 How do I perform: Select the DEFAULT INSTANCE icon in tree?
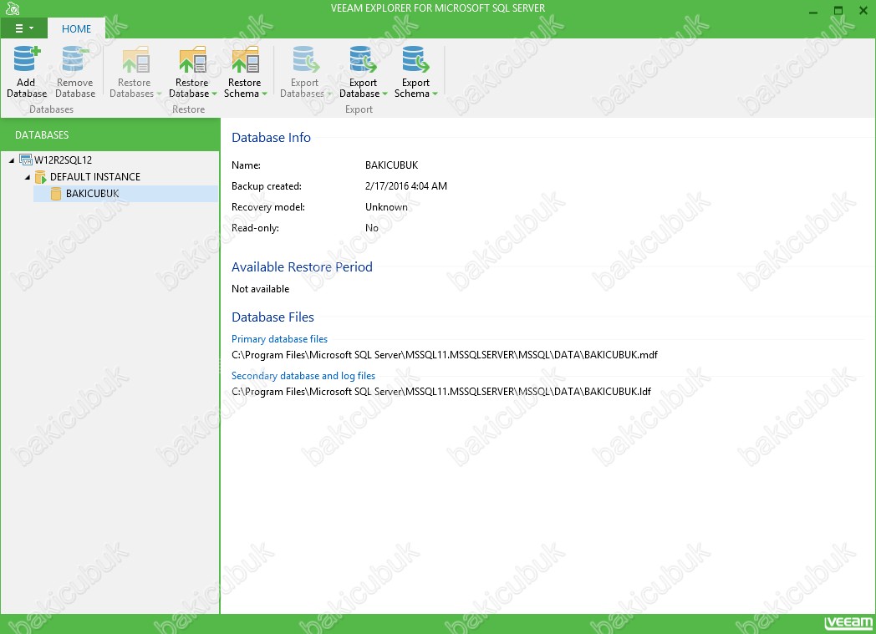pyautogui.click(x=40, y=177)
